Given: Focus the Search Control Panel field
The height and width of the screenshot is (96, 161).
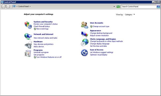Looking at the screenshot, I should pos(139,7).
